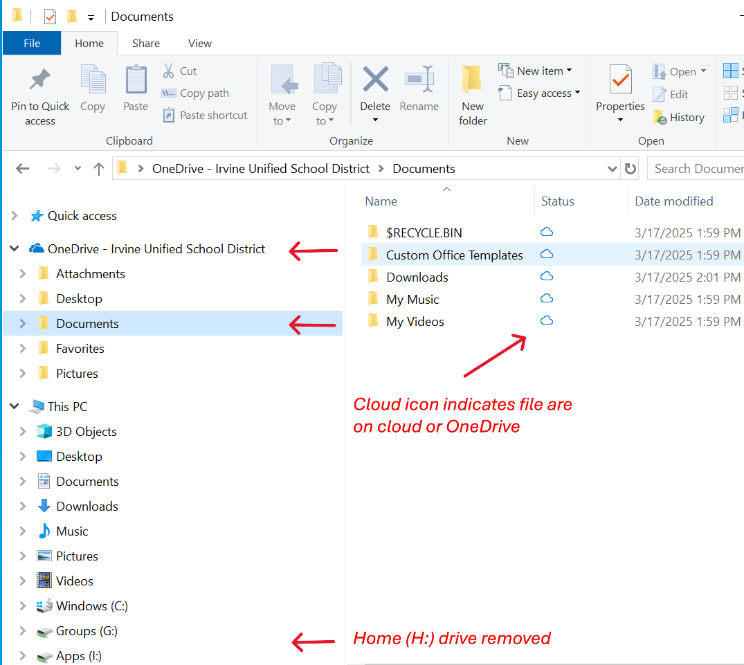
Task: Collapse the This PC tree node
Action: [x=15, y=406]
